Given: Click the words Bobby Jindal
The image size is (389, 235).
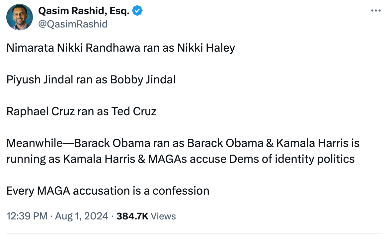Looking at the screenshot, I should pos(143,79).
